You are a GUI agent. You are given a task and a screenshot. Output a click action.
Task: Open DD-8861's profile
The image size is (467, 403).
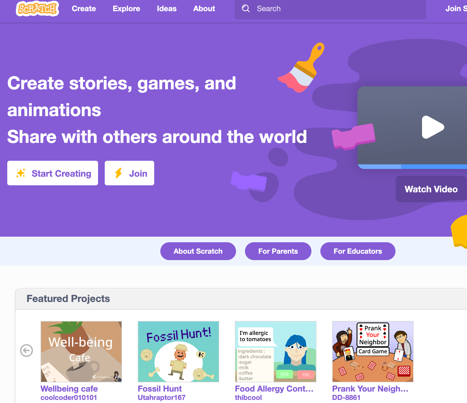346,397
